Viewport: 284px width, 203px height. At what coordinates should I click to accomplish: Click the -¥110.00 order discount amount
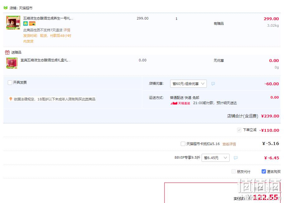269,130
